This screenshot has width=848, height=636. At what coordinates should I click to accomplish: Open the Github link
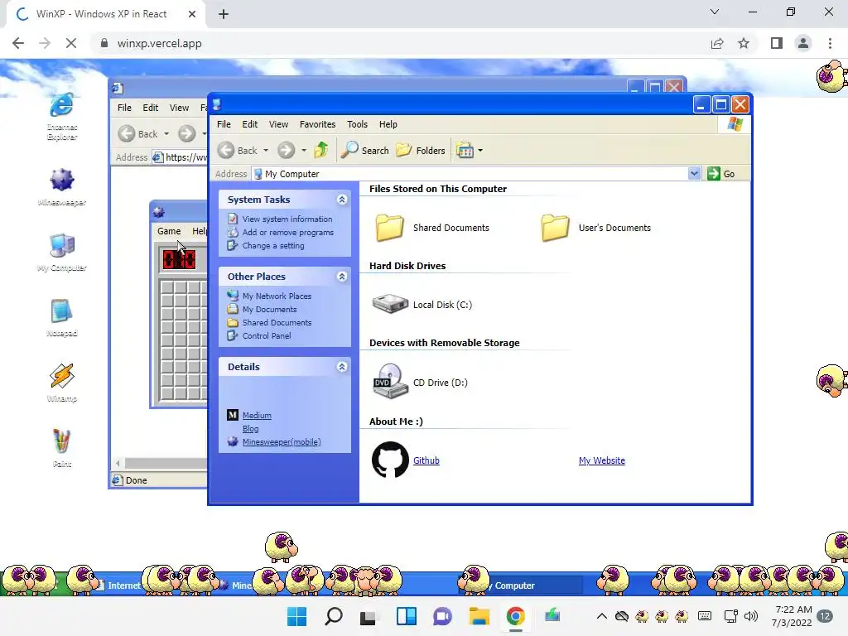tap(426, 460)
